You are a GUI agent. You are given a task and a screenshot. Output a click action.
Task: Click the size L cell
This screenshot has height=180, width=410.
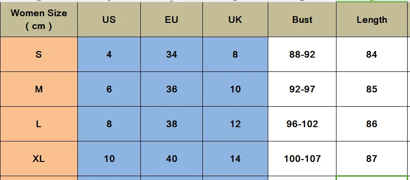tap(39, 124)
